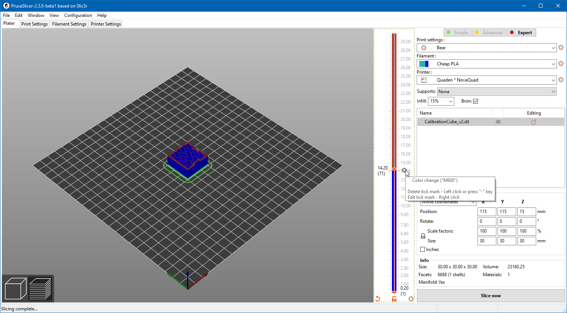Click the Rotate Z input field
This screenshot has width=567, height=313.
[527, 221]
